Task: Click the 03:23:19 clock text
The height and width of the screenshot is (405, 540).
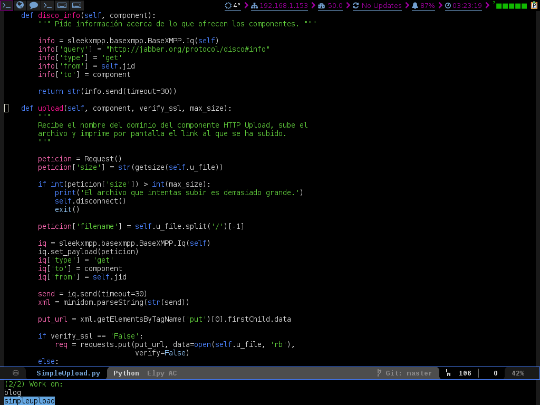Action: tap(467, 5)
